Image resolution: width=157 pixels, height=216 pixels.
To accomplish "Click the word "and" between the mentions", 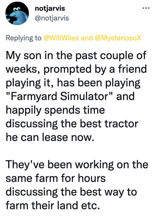I will coord(87,38).
